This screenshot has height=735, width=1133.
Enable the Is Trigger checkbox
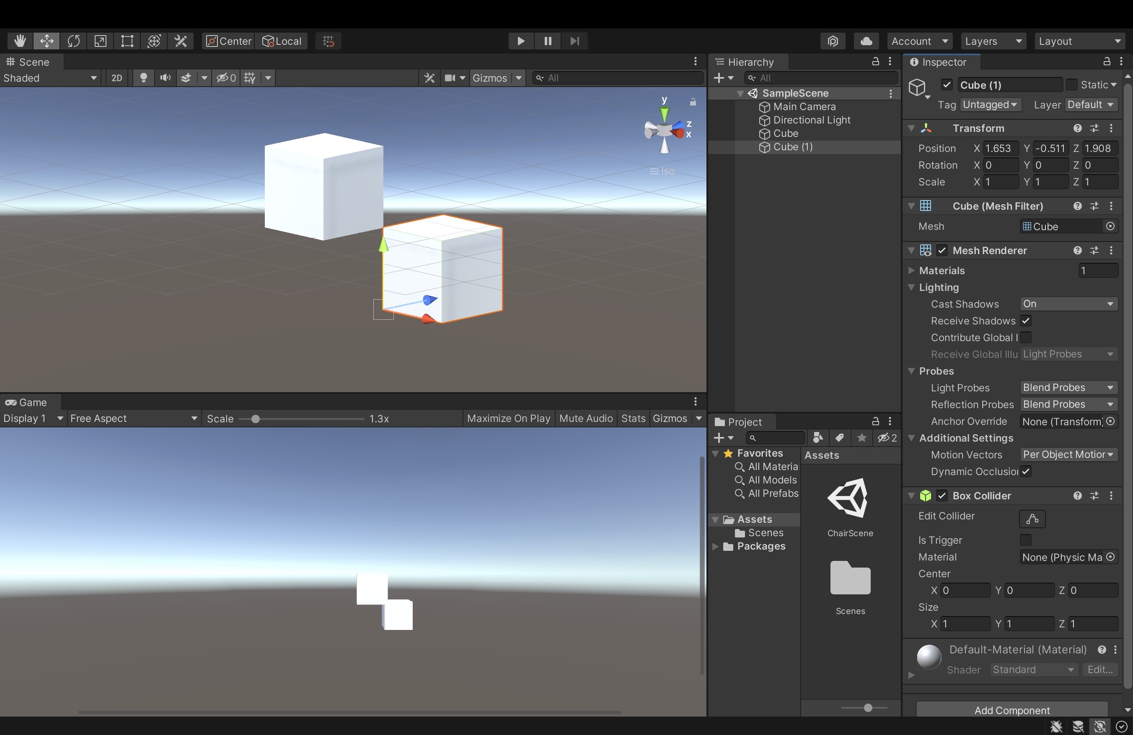(1025, 540)
